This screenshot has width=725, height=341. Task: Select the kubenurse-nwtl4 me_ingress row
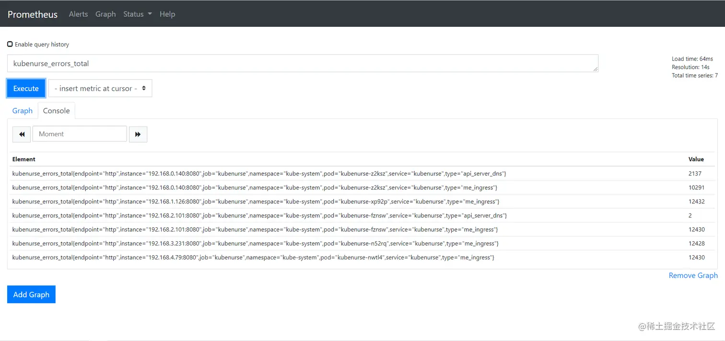pos(362,258)
